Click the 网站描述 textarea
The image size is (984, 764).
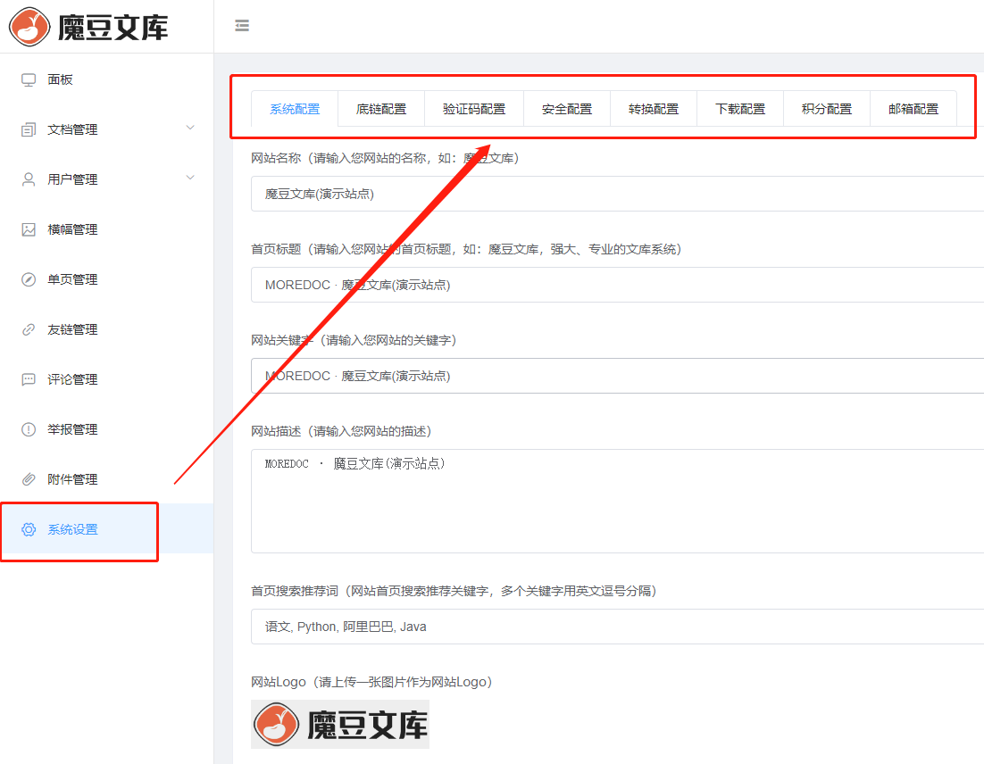pyautogui.click(x=618, y=502)
